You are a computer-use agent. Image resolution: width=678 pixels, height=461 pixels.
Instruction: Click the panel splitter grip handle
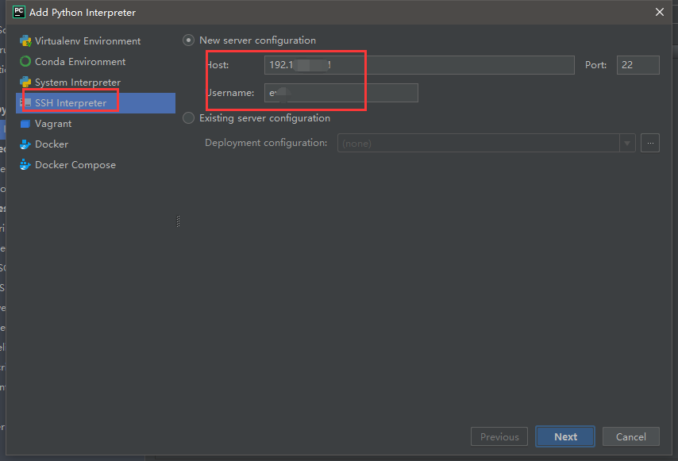tap(178, 221)
